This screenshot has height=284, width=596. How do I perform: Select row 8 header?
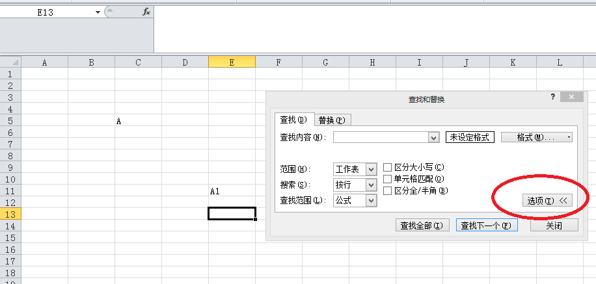(x=10, y=156)
